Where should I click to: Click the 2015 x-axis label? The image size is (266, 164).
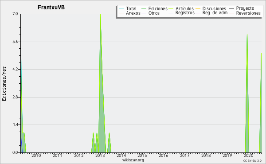142,156
